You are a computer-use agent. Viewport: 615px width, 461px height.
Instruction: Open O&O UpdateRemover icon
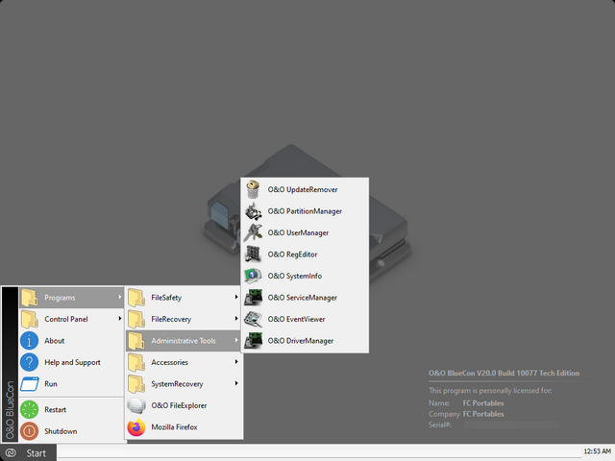click(x=254, y=189)
